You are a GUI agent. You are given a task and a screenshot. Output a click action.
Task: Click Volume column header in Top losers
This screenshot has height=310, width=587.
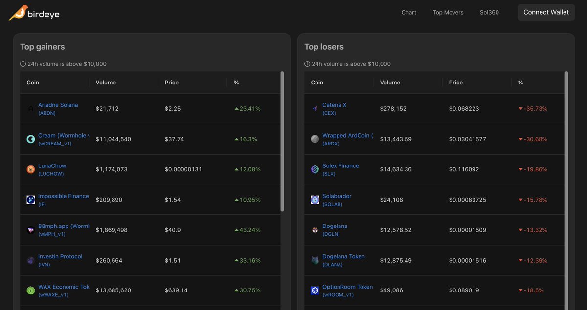(x=390, y=83)
